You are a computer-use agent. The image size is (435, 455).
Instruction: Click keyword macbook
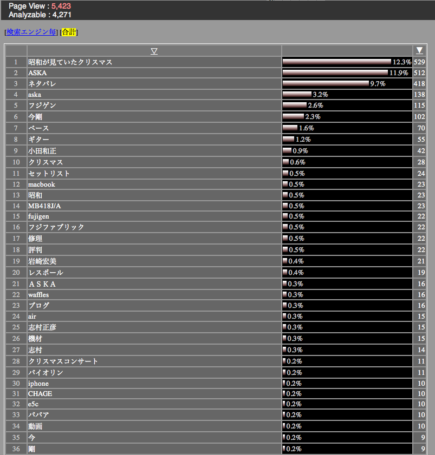[42, 184]
